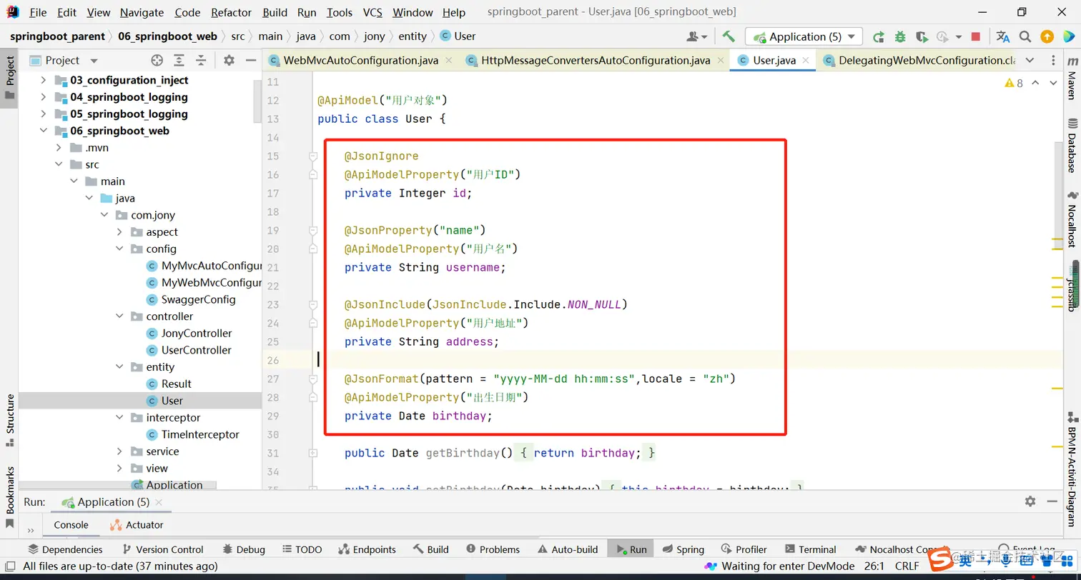Open the Application (5) run configuration dropdown
Screen dimensions: 1081x580
[x=804, y=36]
